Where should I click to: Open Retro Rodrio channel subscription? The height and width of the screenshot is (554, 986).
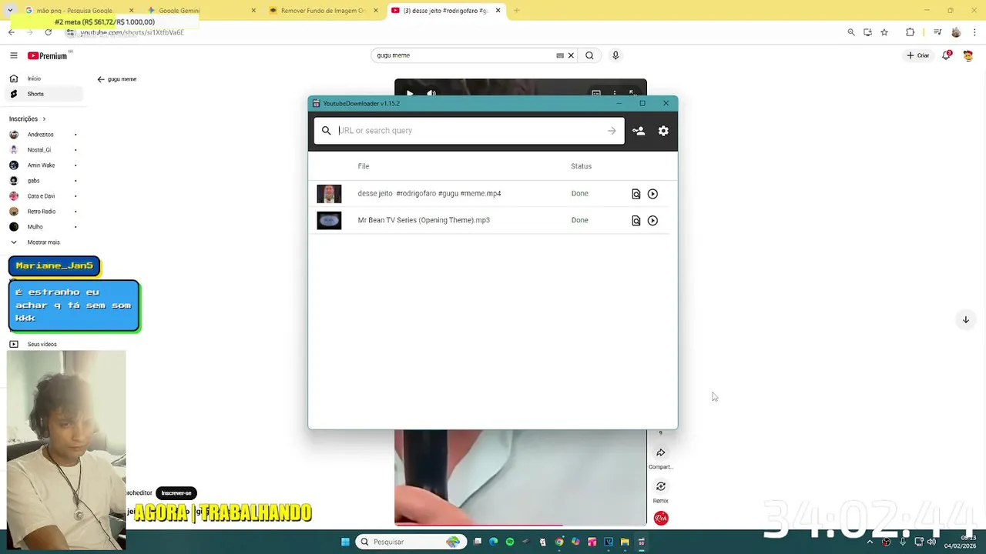tap(44, 212)
